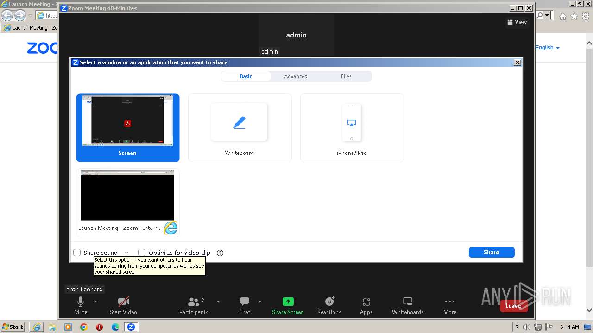593x333 pixels.
Task: Open the Windows Start menu
Action: (13, 327)
